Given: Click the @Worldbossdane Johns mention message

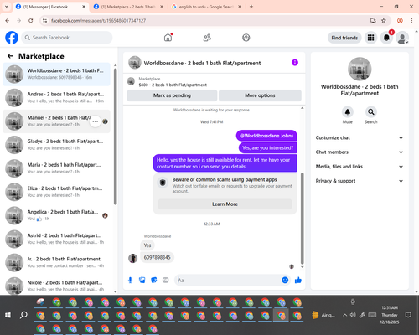Looking at the screenshot, I should [266, 136].
